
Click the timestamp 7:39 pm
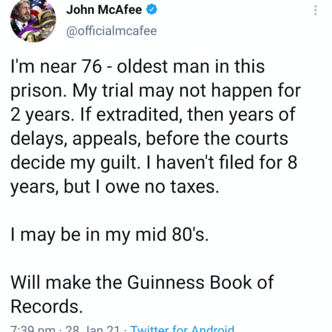click(x=28, y=328)
